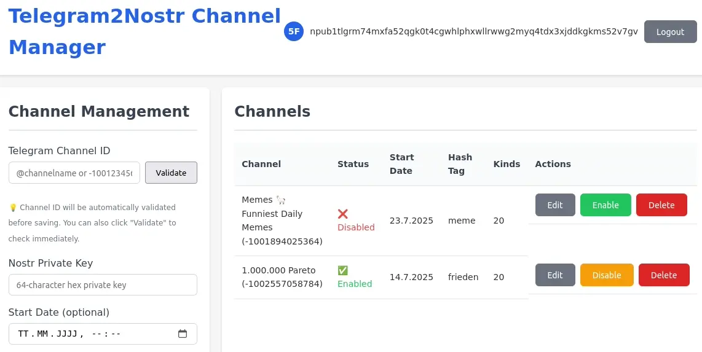Screen dimensions: 702x352
Task: Edit the 1.000.000 Pareto channel
Action: click(555, 275)
